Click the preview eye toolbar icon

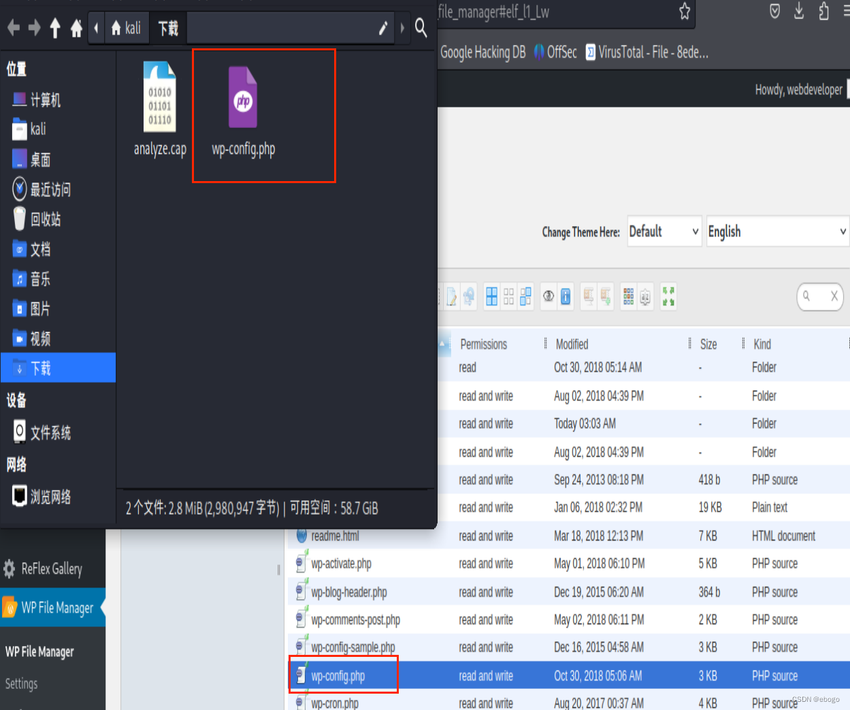pyautogui.click(x=549, y=296)
